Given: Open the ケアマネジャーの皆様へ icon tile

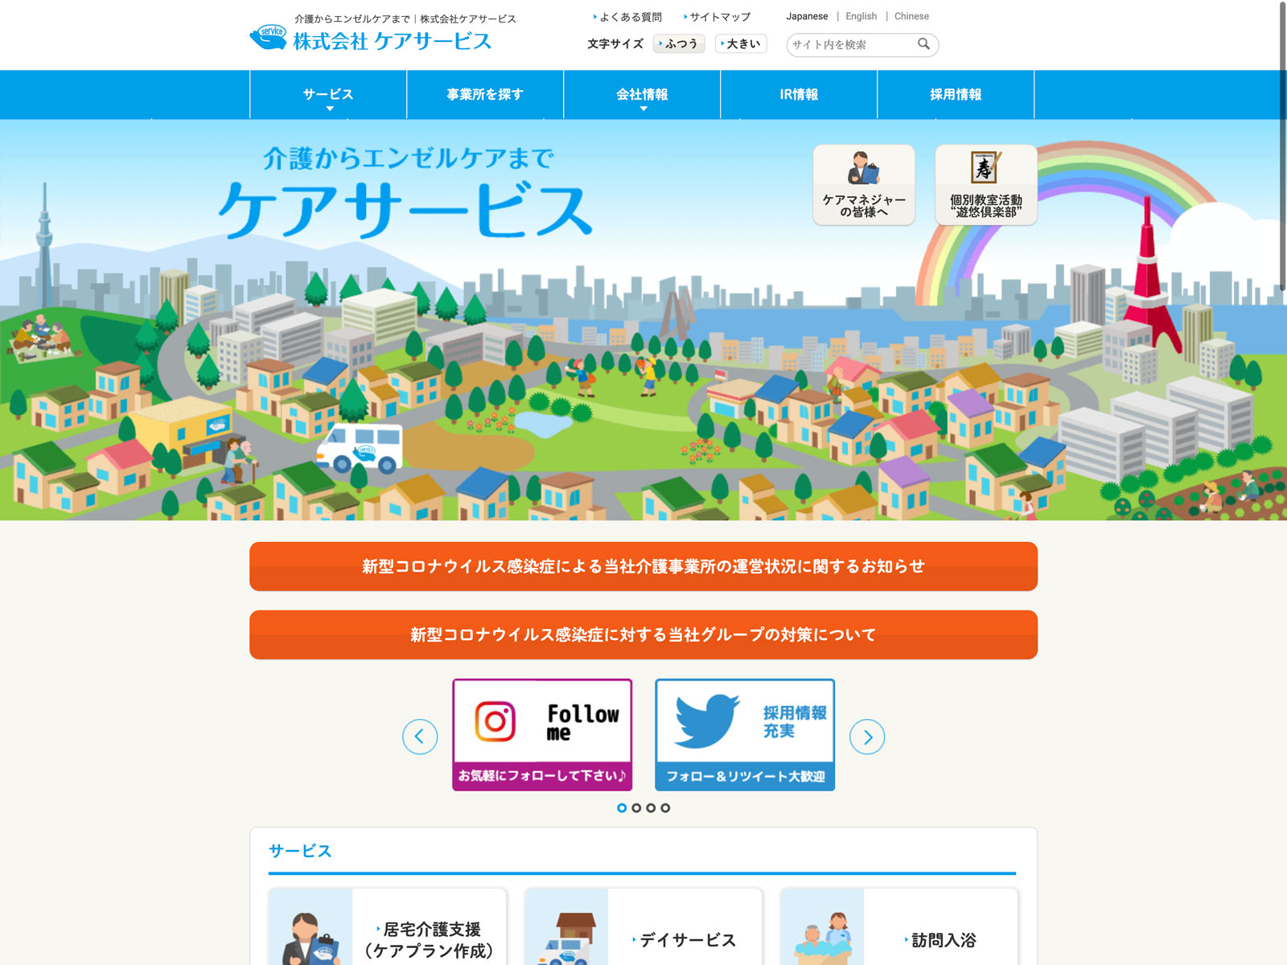Looking at the screenshot, I should (864, 185).
